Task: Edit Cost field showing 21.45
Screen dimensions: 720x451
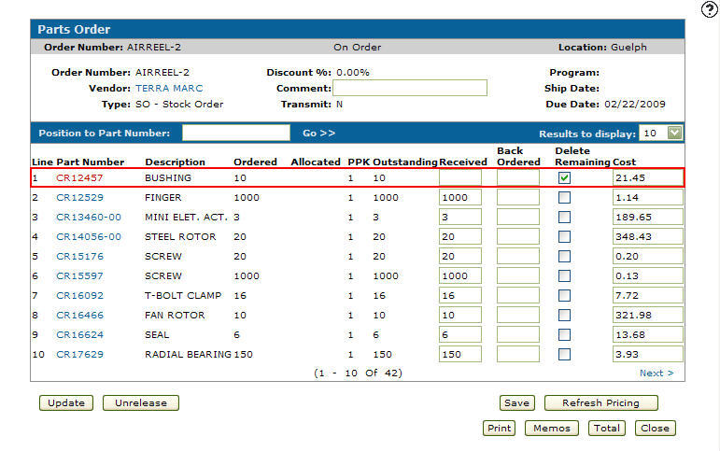Action: point(648,177)
